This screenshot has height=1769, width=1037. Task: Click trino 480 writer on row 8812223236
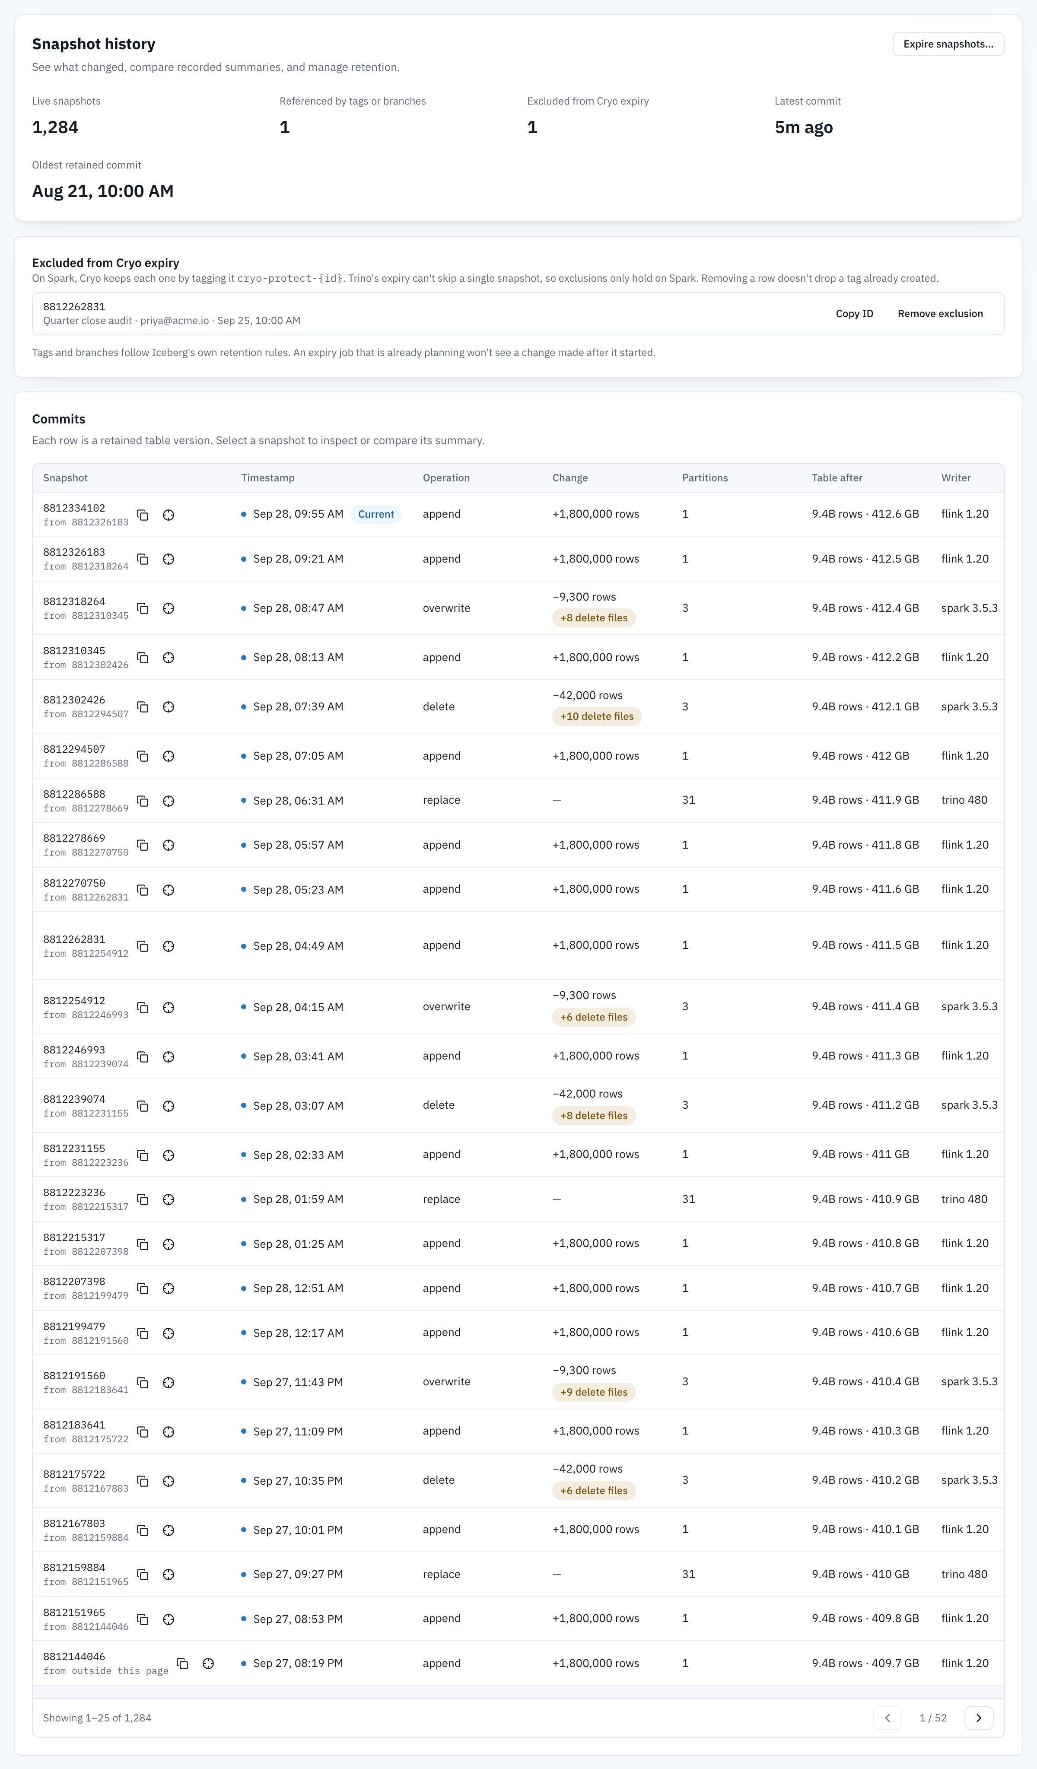(964, 1199)
